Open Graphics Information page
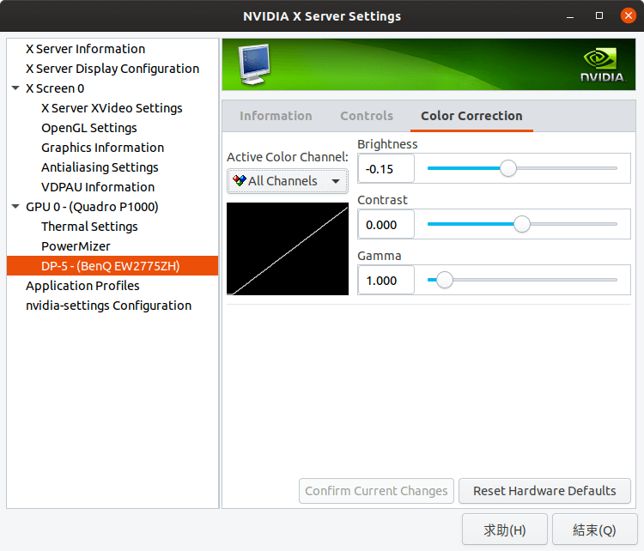The width and height of the screenshot is (644, 551). (103, 148)
